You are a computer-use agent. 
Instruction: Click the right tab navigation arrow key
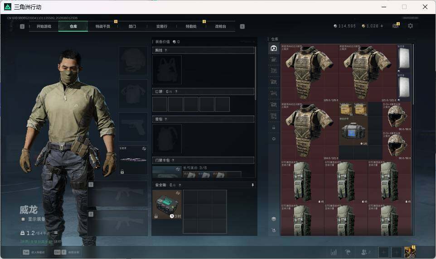(x=242, y=26)
